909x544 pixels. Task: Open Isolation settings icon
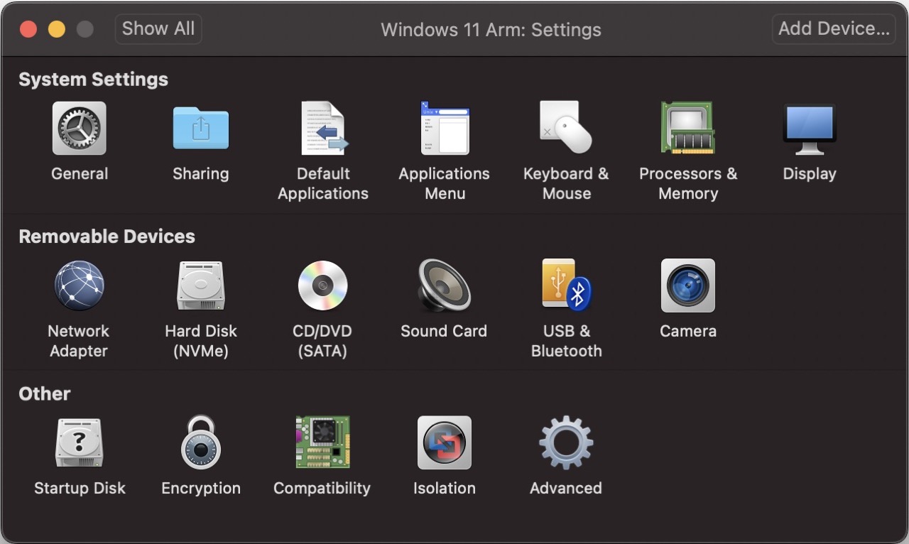pos(445,442)
